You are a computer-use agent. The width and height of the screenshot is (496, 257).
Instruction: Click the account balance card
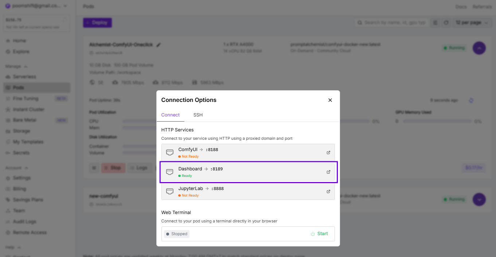[36, 23]
